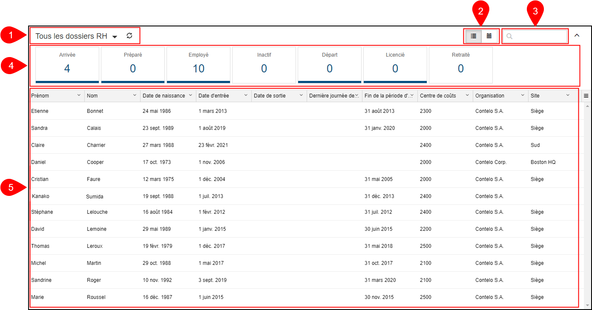This screenshot has width=592, height=310.
Task: Select the Kanako first name cell
Action: click(40, 196)
